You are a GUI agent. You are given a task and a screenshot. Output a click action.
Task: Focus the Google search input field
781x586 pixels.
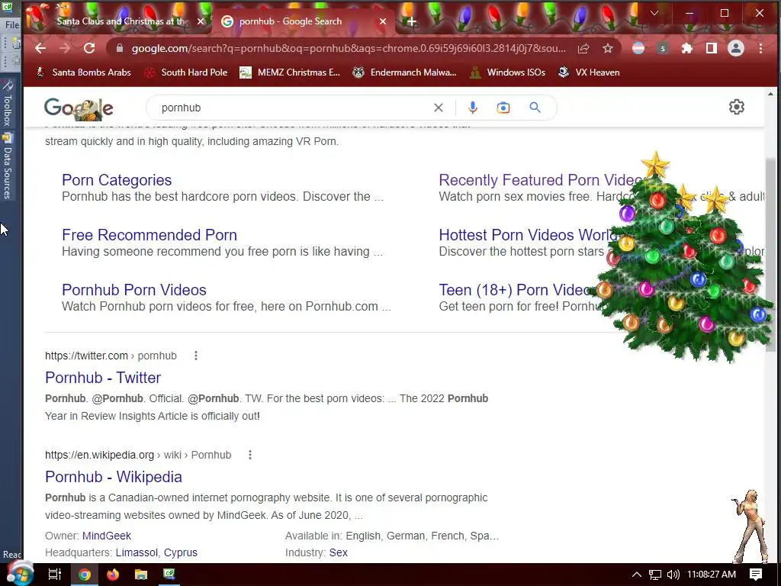[x=294, y=108]
